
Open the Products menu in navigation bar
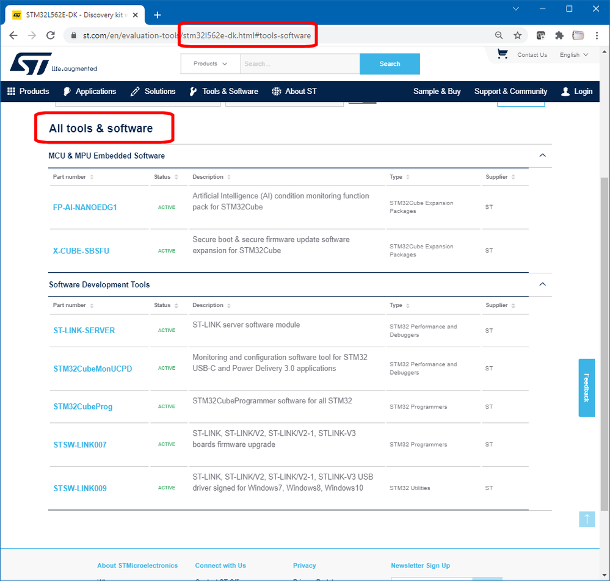(29, 92)
